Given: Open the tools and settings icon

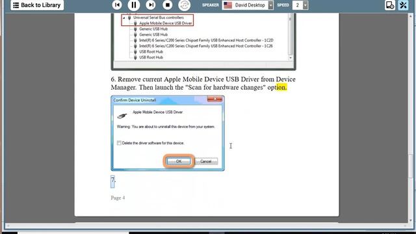Looking at the screenshot, I should click(x=403, y=5).
